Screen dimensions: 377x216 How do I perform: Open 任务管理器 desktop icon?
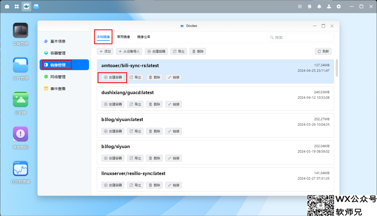[x=21, y=172]
